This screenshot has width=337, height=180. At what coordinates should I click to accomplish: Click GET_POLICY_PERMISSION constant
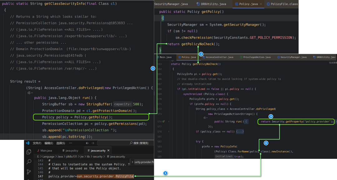(x=271, y=38)
